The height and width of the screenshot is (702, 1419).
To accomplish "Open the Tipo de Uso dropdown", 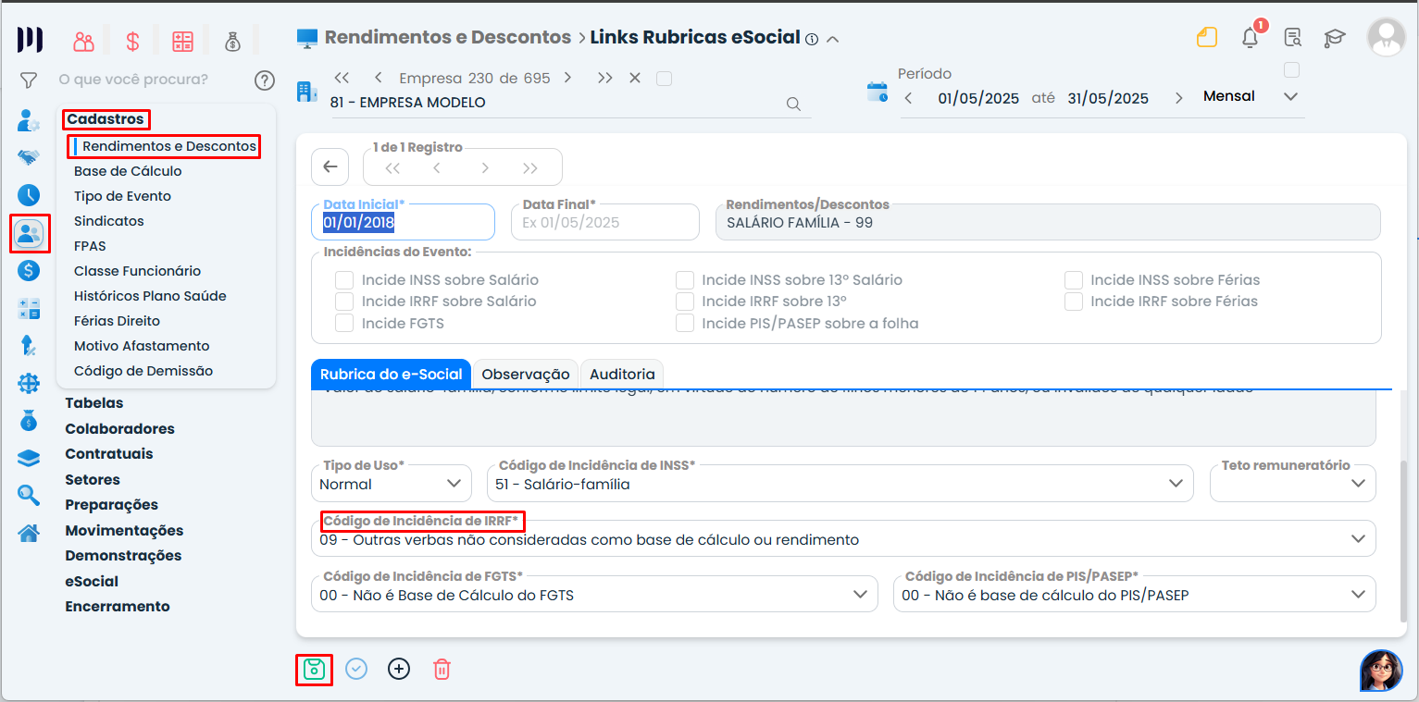I will click(x=391, y=484).
